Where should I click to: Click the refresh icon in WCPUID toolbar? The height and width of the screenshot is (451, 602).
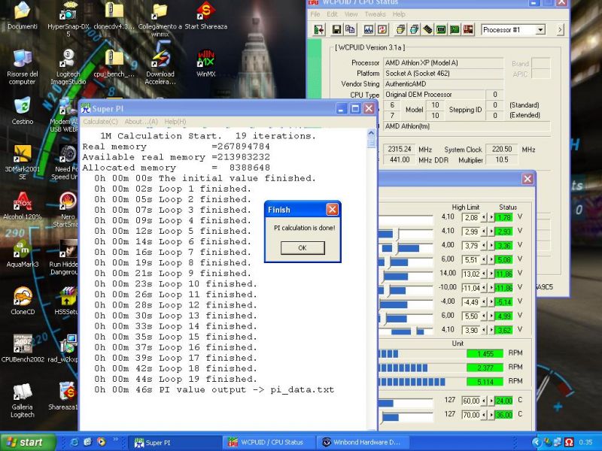click(x=382, y=29)
